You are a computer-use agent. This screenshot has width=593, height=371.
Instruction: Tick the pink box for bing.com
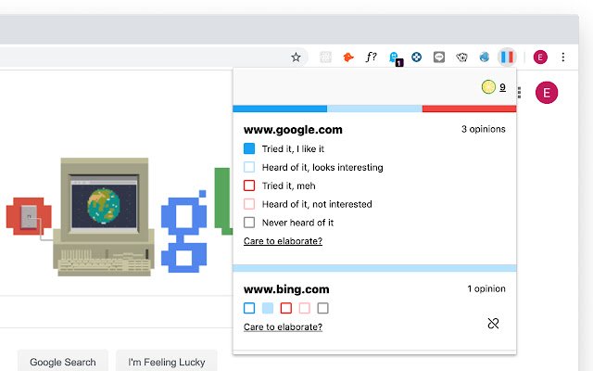coord(305,308)
